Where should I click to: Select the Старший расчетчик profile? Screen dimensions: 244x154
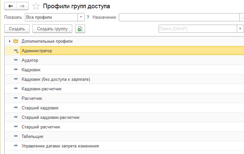[41, 127]
